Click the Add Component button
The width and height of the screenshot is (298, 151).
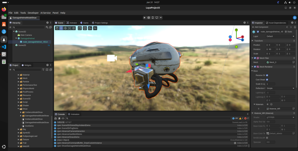pos(260,27)
